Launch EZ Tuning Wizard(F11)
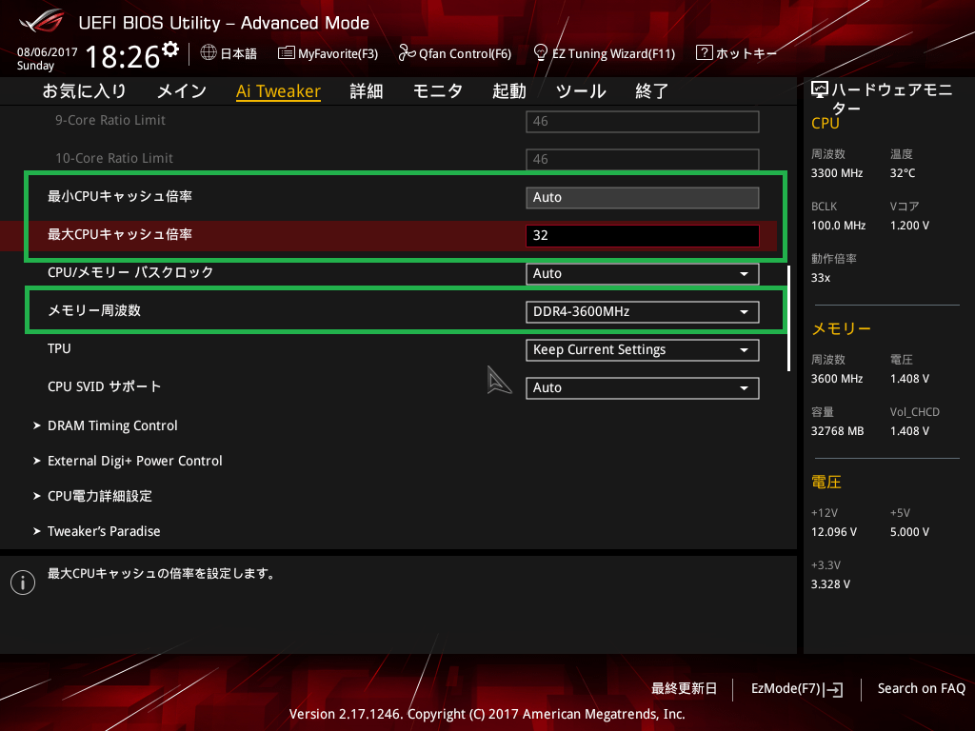The height and width of the screenshot is (731, 975). tap(614, 53)
